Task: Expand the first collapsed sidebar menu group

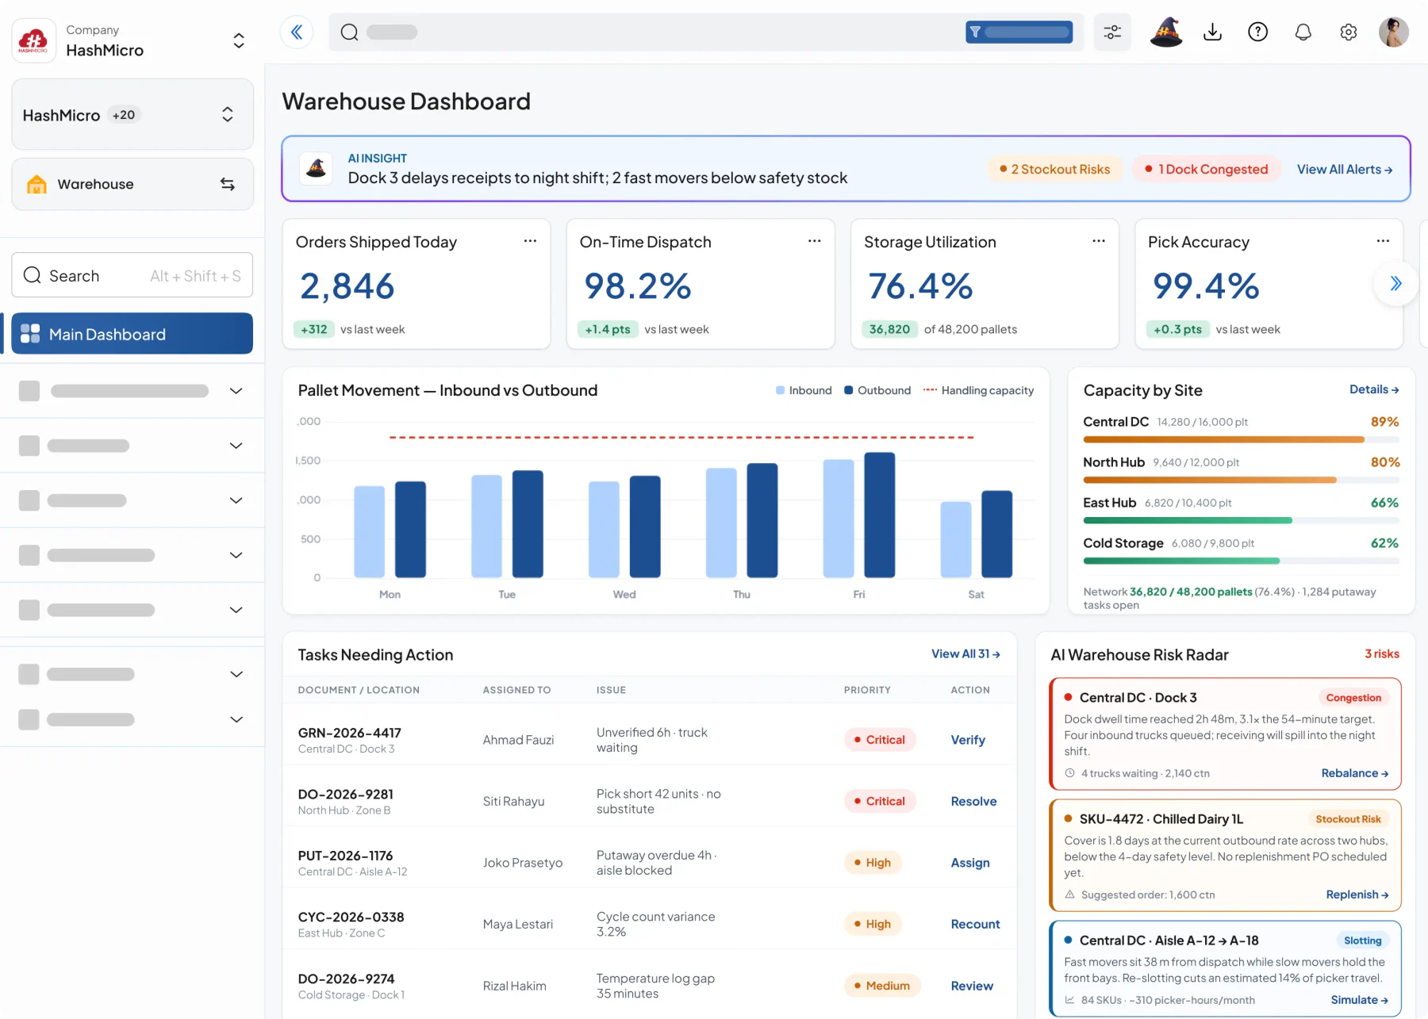Action: coord(236,391)
